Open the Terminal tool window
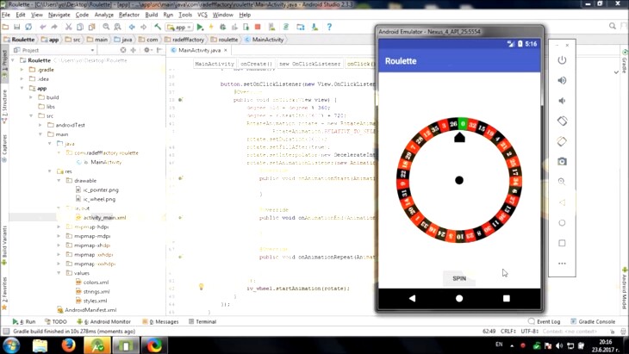Screen dimensions: 629x354 (202, 321)
